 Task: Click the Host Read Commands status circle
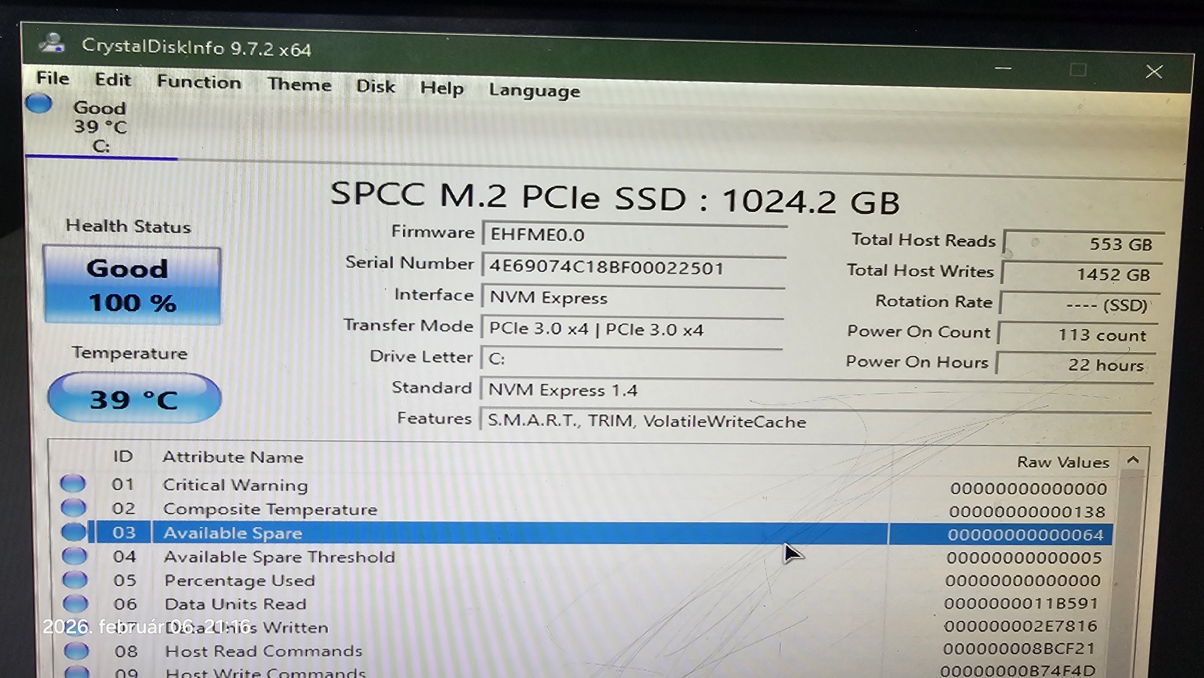pyautogui.click(x=76, y=651)
